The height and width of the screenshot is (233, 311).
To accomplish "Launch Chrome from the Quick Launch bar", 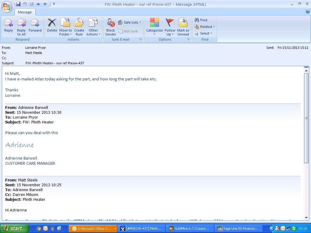I will tap(39, 229).
